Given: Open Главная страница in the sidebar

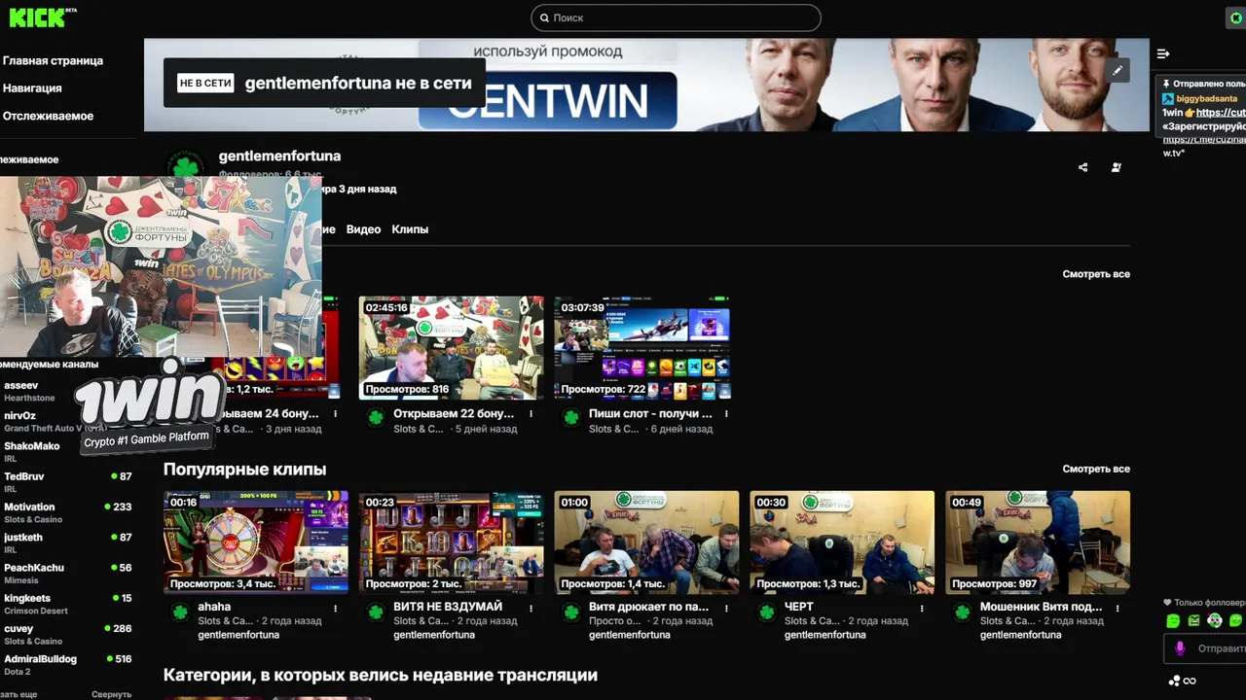Looking at the screenshot, I should click(53, 60).
